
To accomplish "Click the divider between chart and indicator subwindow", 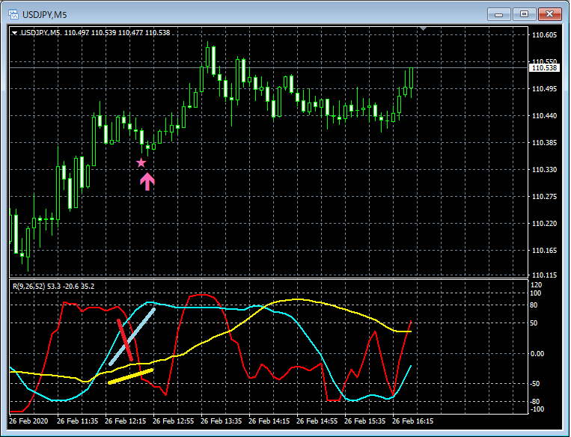I will point(269,279).
